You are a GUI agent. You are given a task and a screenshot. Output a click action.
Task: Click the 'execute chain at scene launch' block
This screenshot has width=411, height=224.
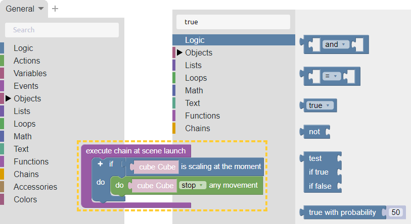pos(135,150)
